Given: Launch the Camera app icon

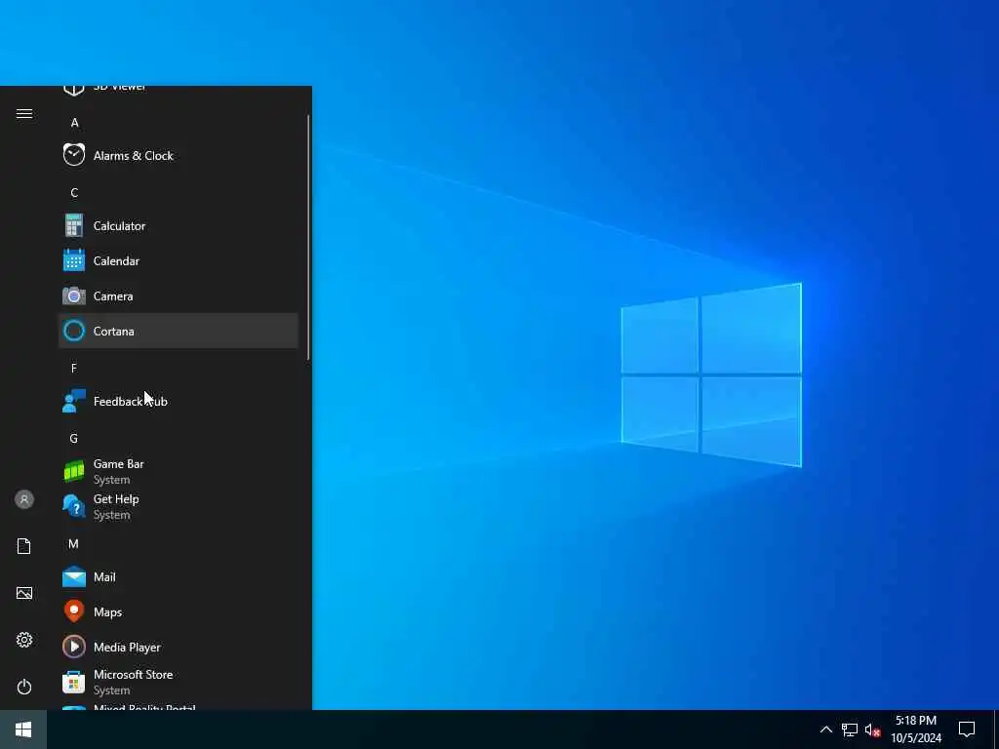Looking at the screenshot, I should [74, 296].
